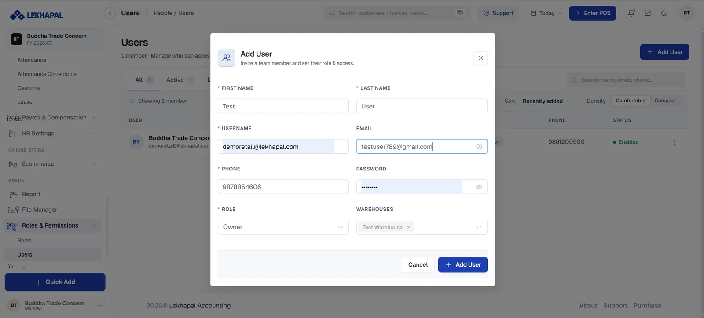Collapse the sidebar with the chevron button

click(110, 13)
